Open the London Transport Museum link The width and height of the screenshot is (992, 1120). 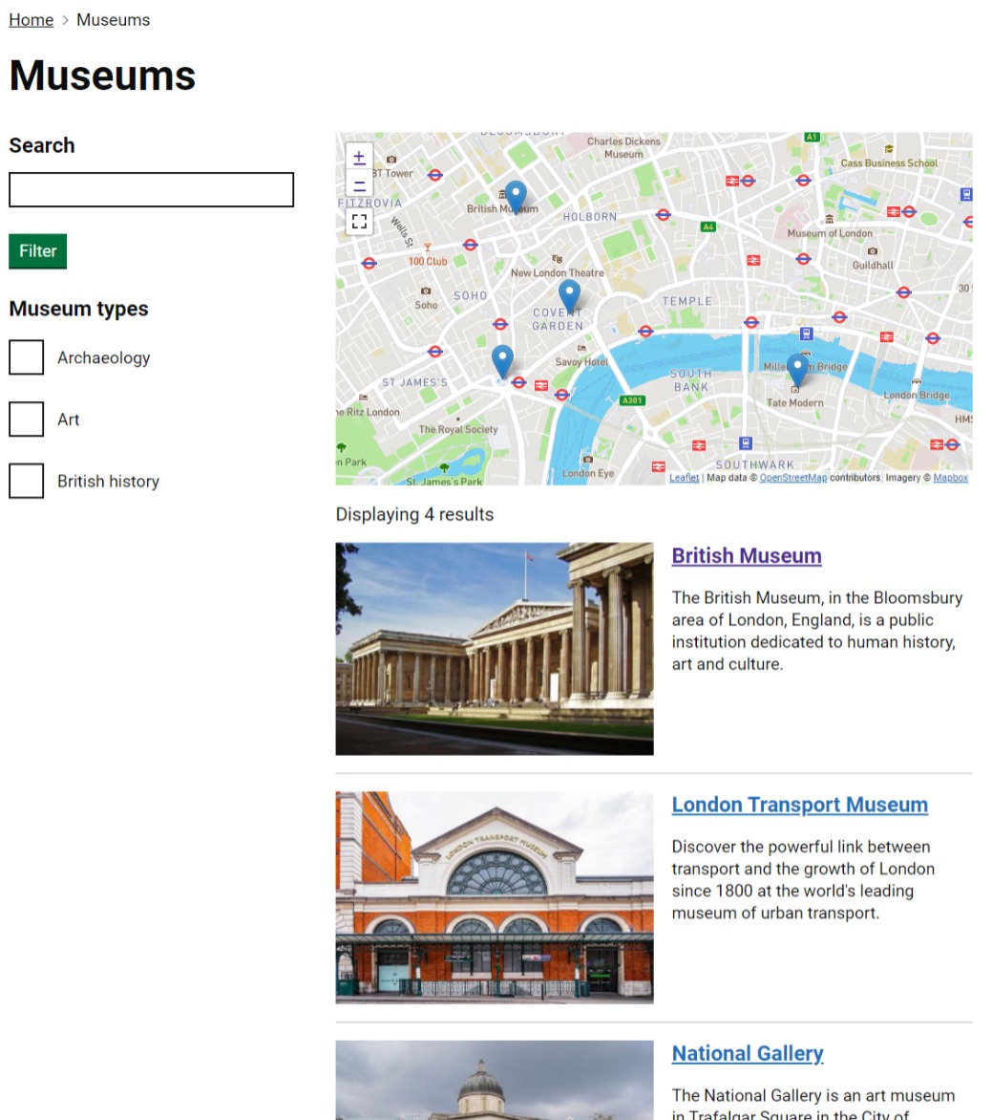[800, 805]
